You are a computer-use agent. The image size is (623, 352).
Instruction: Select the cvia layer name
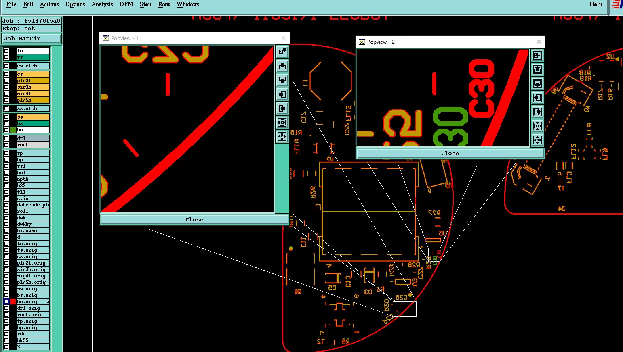point(33,198)
